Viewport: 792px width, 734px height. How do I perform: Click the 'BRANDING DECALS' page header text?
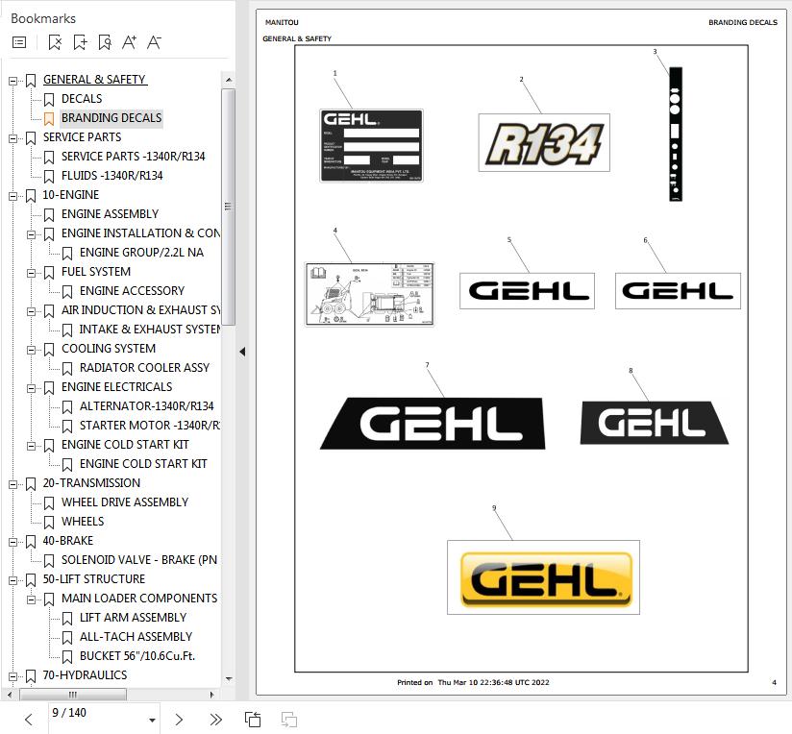point(742,22)
